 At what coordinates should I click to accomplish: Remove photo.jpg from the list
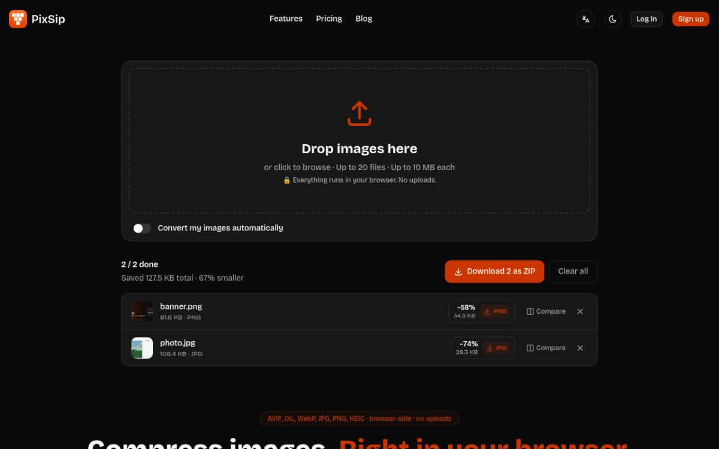(580, 348)
